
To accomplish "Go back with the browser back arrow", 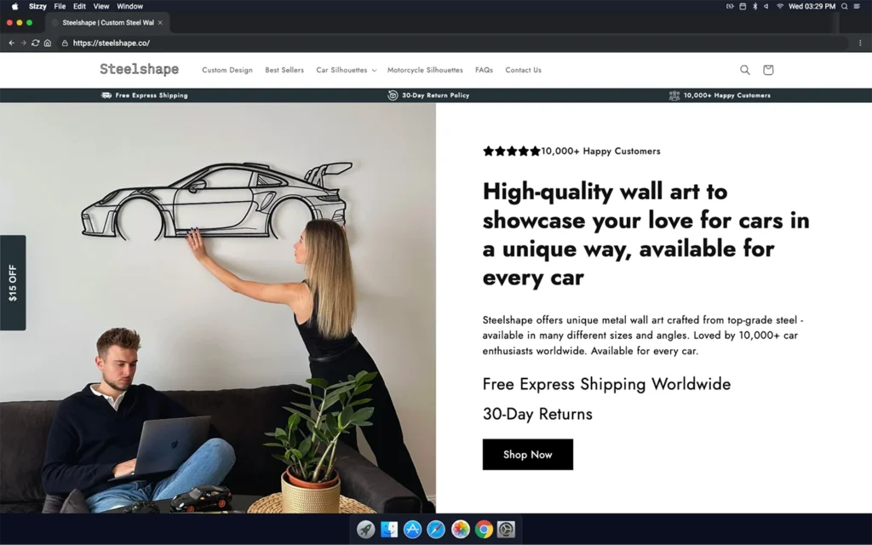I will [12, 43].
